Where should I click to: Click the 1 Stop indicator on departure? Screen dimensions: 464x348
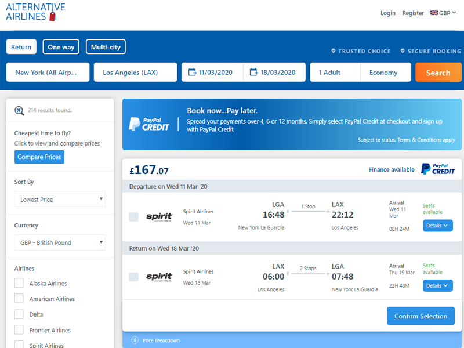click(308, 206)
